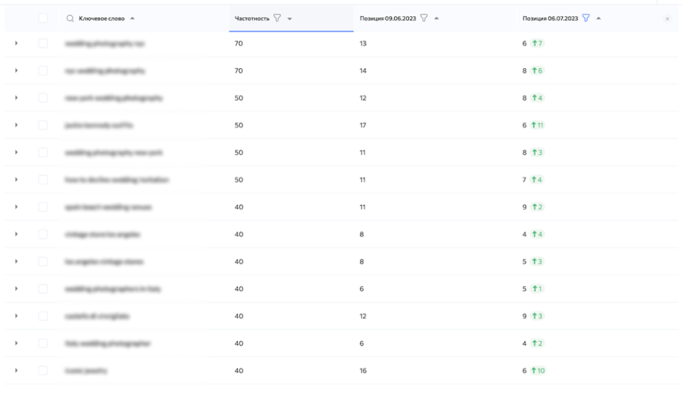The width and height of the screenshot is (683, 393).
Task: Close the Позиция 06.07.2023 column with the X
Action: click(667, 19)
